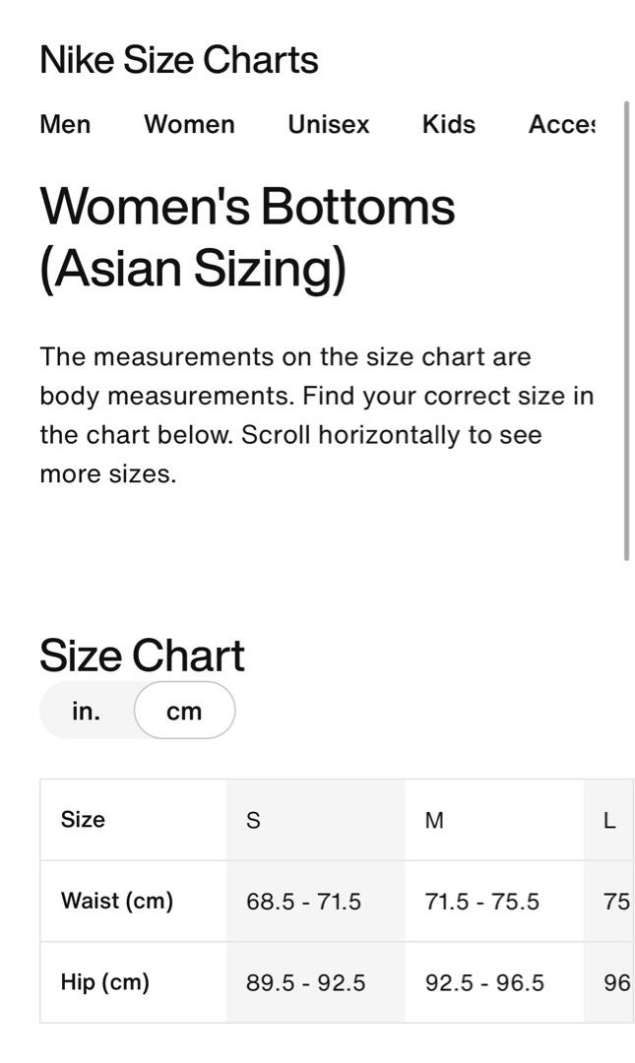Click the Women's Bottoms (Asian Sizing) title
Screen dimensions: 635x1063
(248, 237)
